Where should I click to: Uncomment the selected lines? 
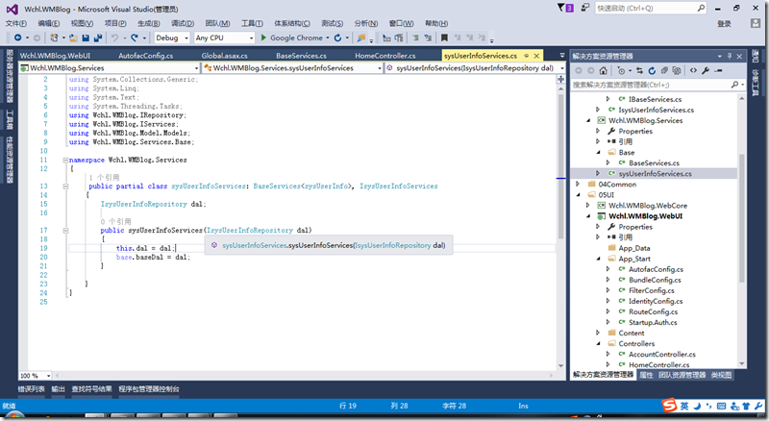428,37
